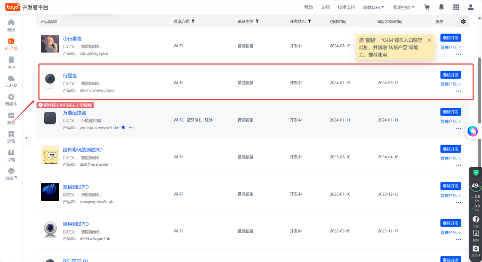The image size is (482, 262).
Task: Click 继续开发 for 双目测试PID
Action: (450, 186)
